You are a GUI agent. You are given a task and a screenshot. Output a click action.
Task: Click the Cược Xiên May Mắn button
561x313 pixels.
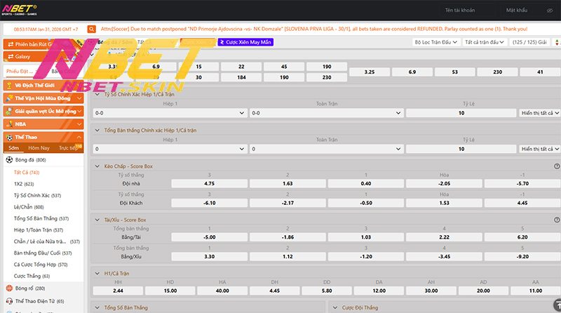(245, 42)
